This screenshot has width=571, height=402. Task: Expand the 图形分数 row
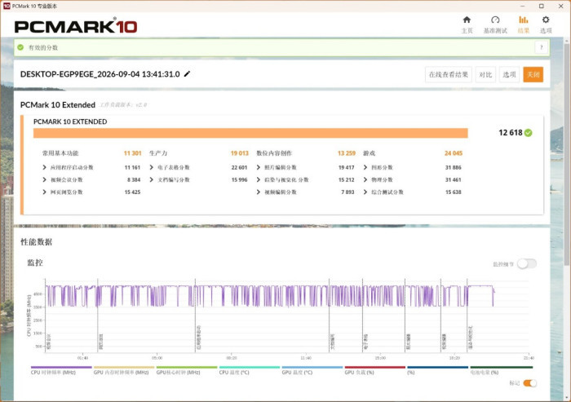click(365, 167)
